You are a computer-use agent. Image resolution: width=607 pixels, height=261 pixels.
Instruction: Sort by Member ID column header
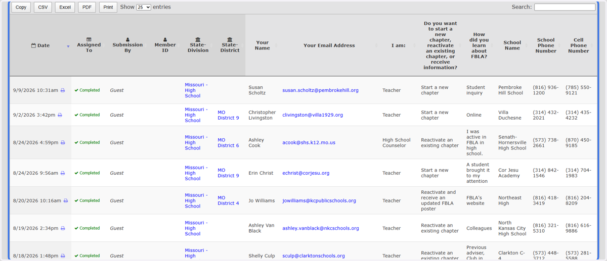(165, 45)
